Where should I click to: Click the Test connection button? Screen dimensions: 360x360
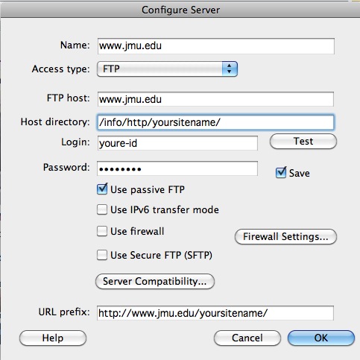[x=303, y=142]
